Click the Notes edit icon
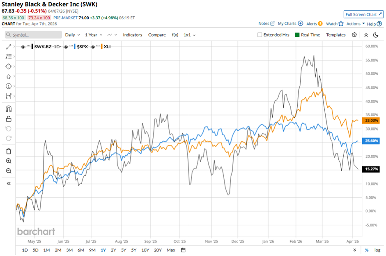 pyautogui.click(x=272, y=23)
